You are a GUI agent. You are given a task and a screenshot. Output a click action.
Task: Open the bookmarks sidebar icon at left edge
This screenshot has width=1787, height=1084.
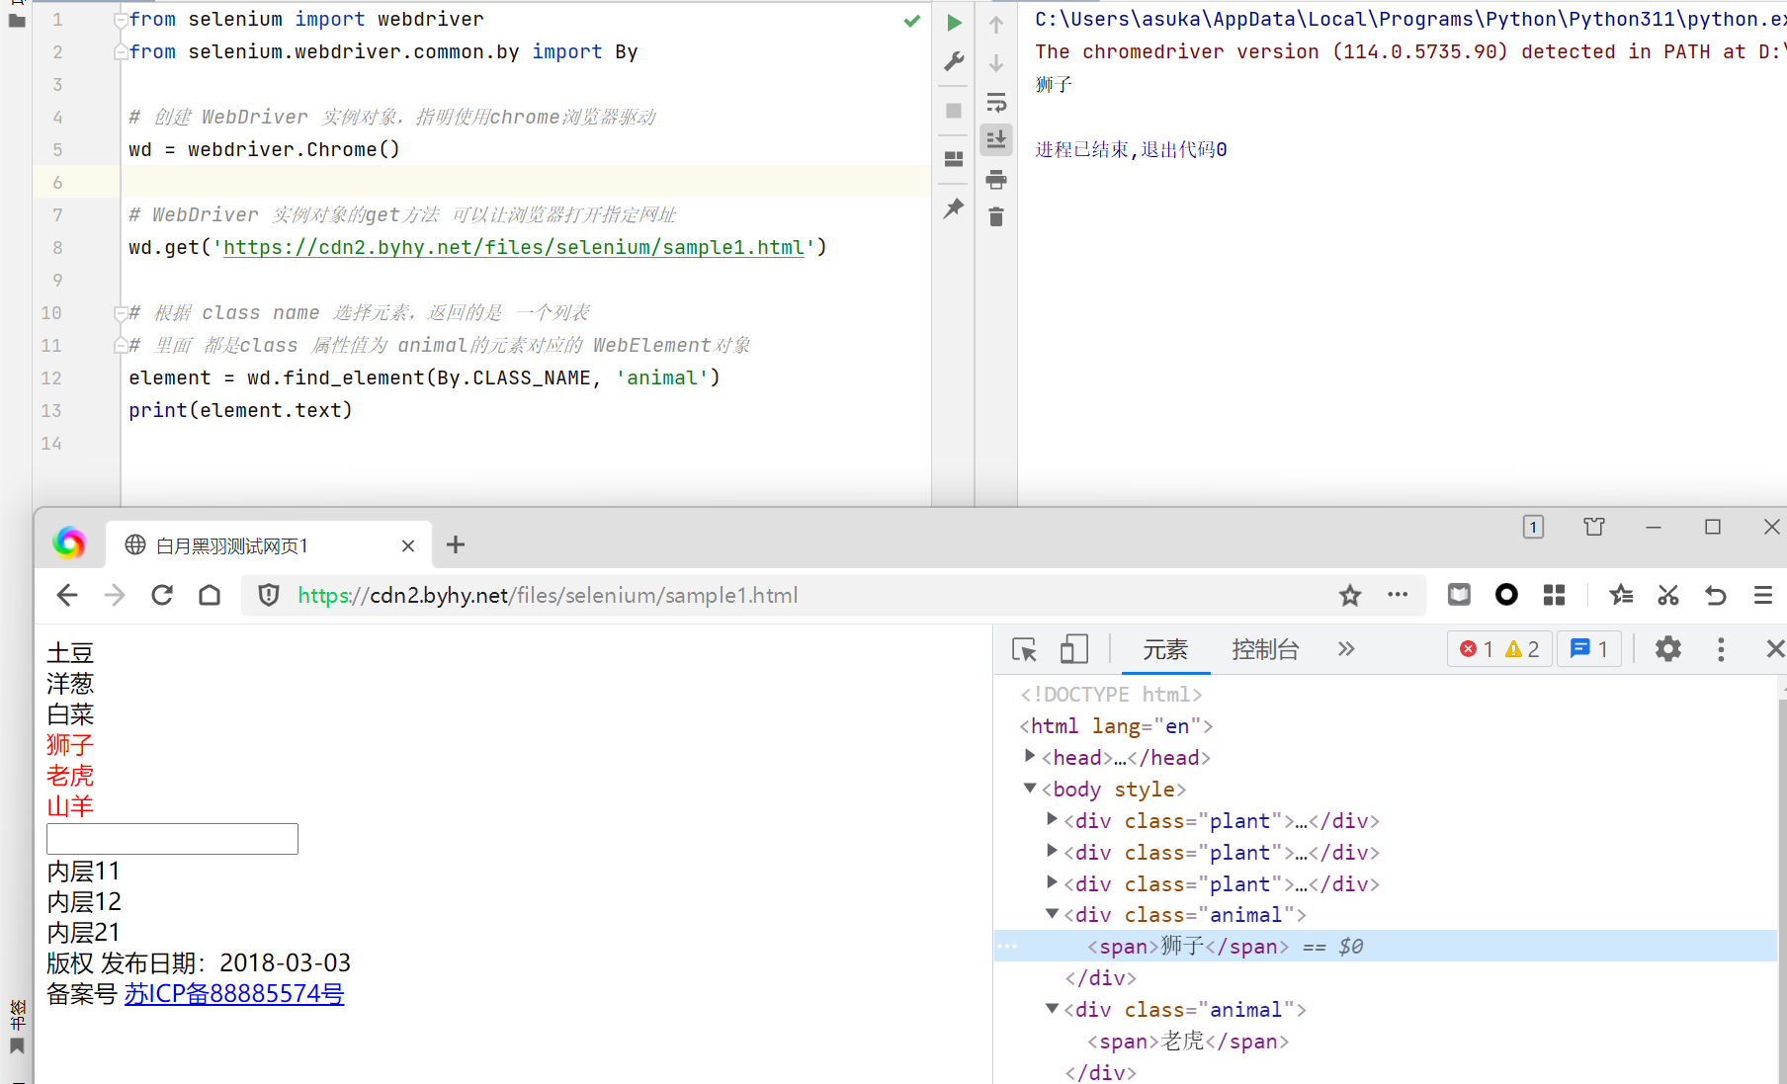tap(17, 1045)
